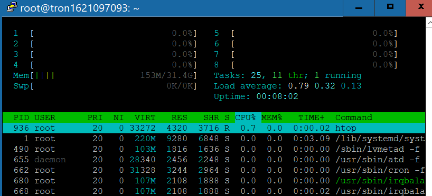Sort by the NI column header

click(119, 117)
